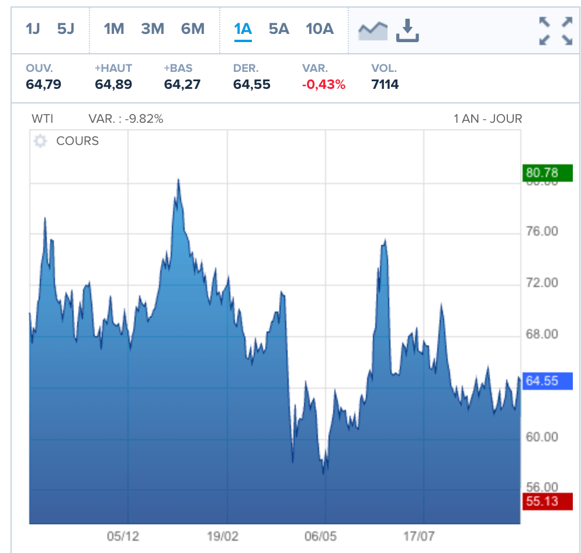Switch to the 1M period
The width and height of the screenshot is (581, 553).
tap(114, 29)
